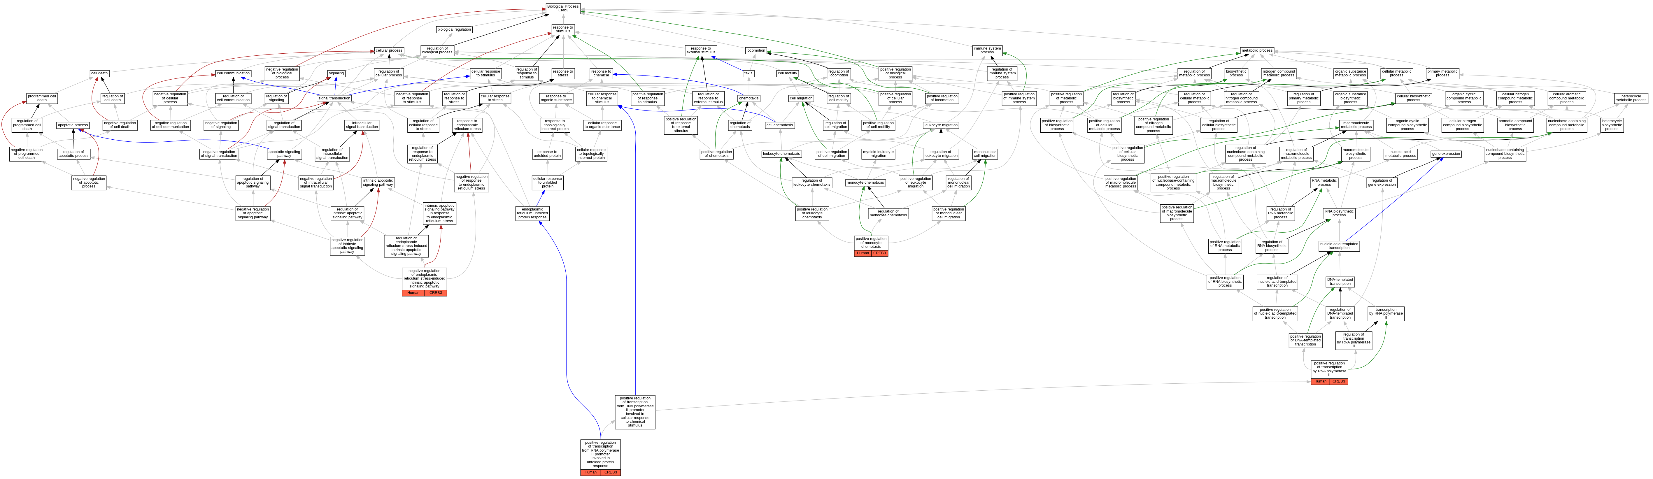Select the 'cell communication' node
This screenshot has width=1653, height=479.
[x=233, y=73]
